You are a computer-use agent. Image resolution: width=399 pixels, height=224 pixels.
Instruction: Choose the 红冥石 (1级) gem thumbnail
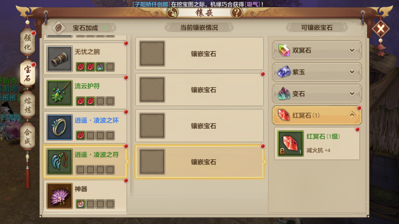pos(290,143)
